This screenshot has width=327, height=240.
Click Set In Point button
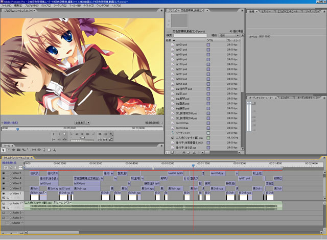tap(53, 134)
